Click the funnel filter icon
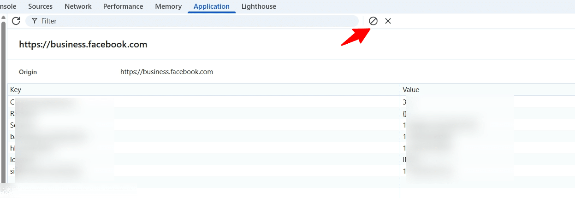 pyautogui.click(x=35, y=21)
